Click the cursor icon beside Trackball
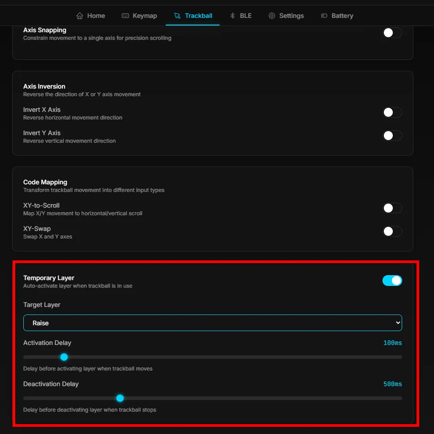This screenshot has height=434, width=434. pyautogui.click(x=177, y=16)
